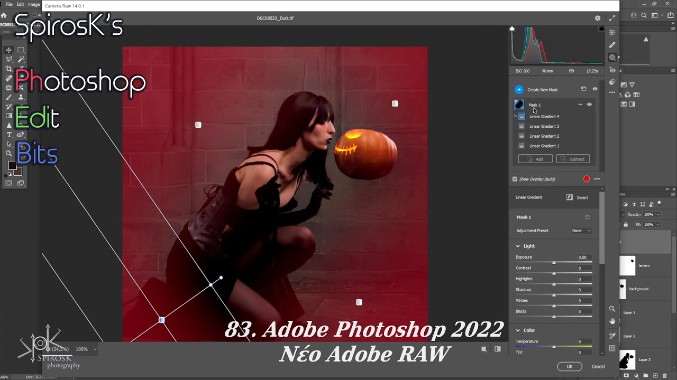The image size is (677, 380).
Task: Select Photoshop Rectangular Marquee tool
Action: pyautogui.click(x=21, y=50)
